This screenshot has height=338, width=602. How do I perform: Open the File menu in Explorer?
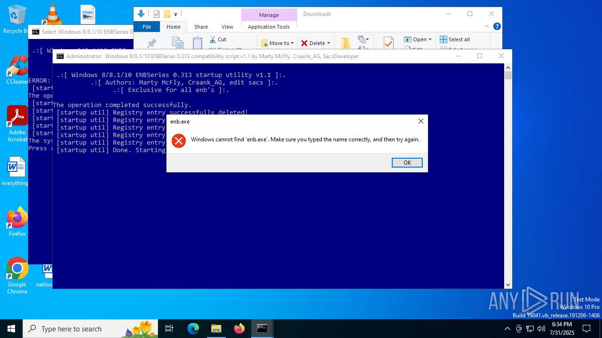pyautogui.click(x=147, y=27)
